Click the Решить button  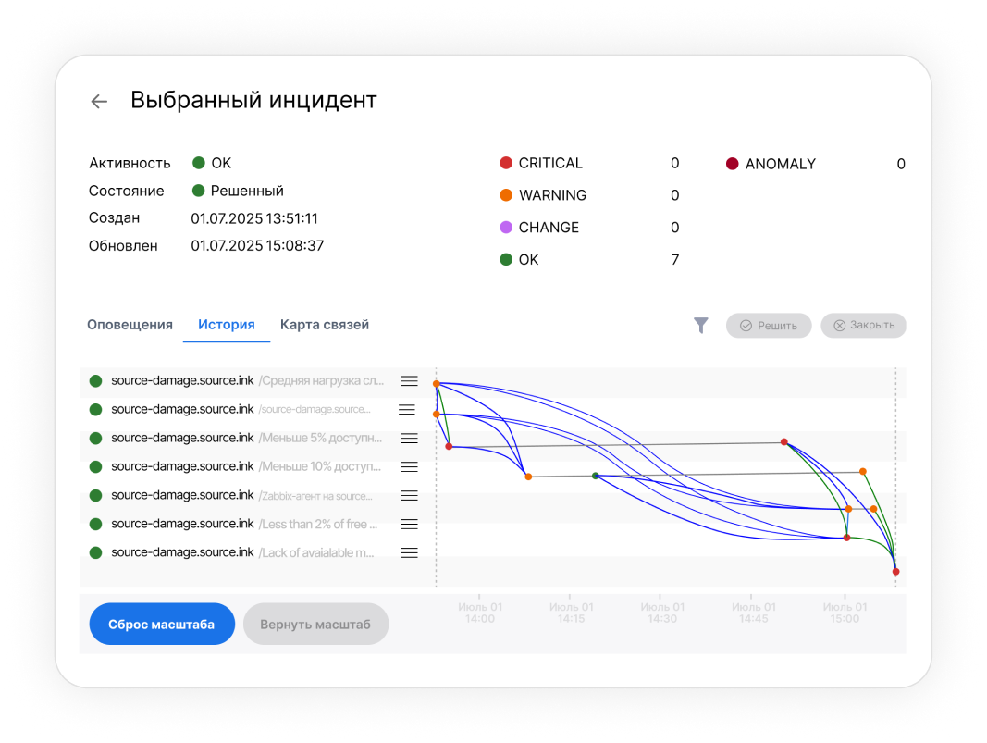[x=769, y=326]
